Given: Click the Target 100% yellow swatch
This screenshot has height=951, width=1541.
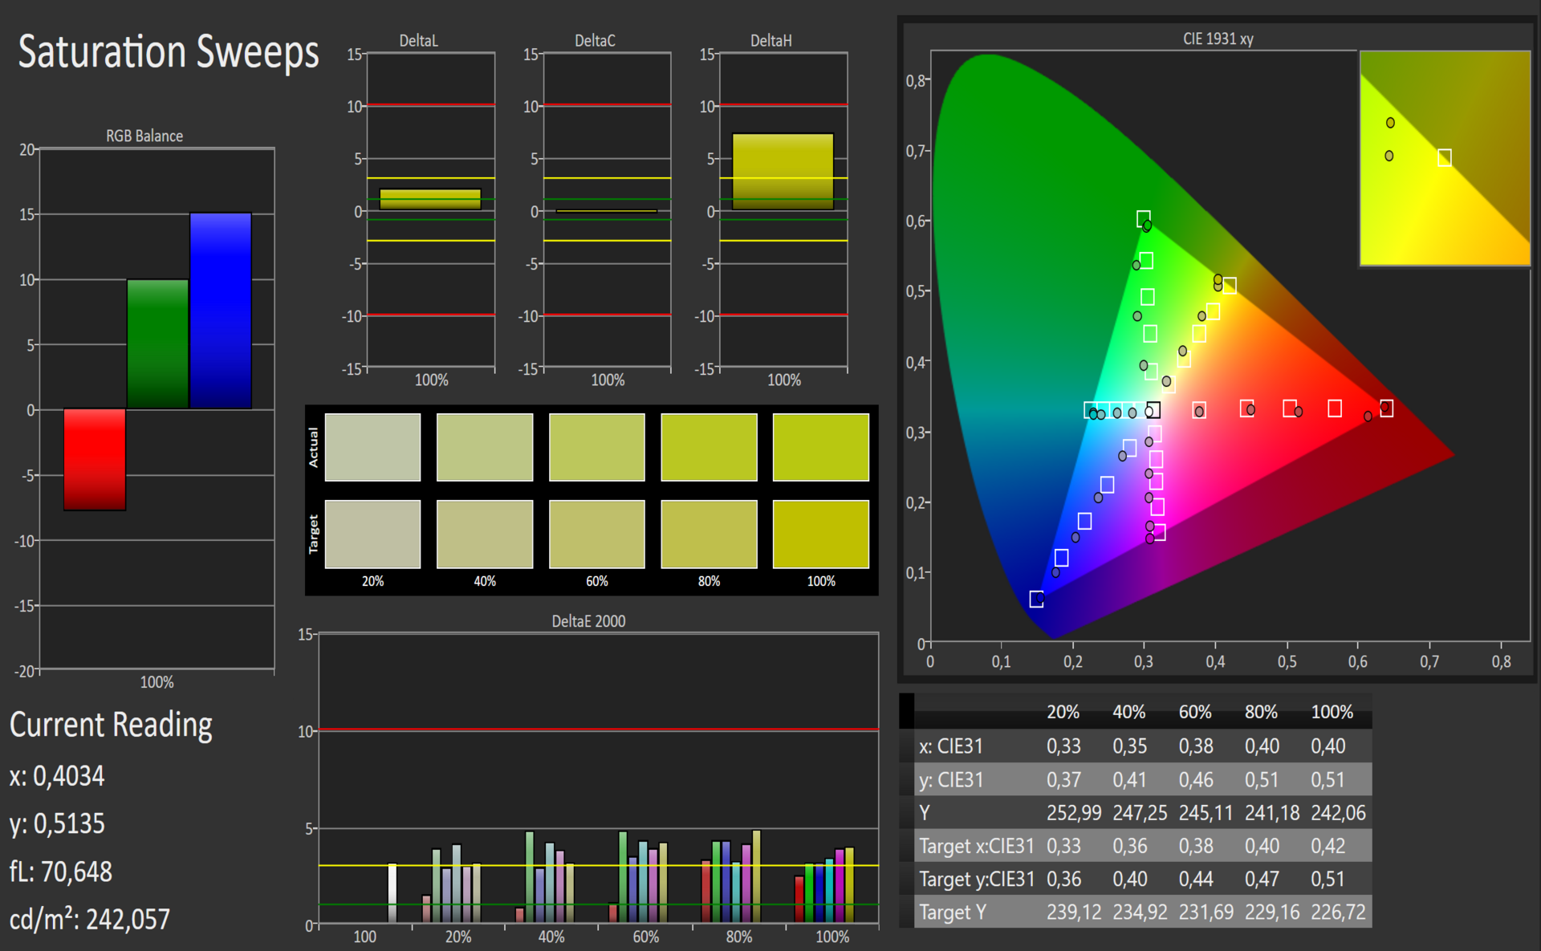Looking at the screenshot, I should pos(820,534).
